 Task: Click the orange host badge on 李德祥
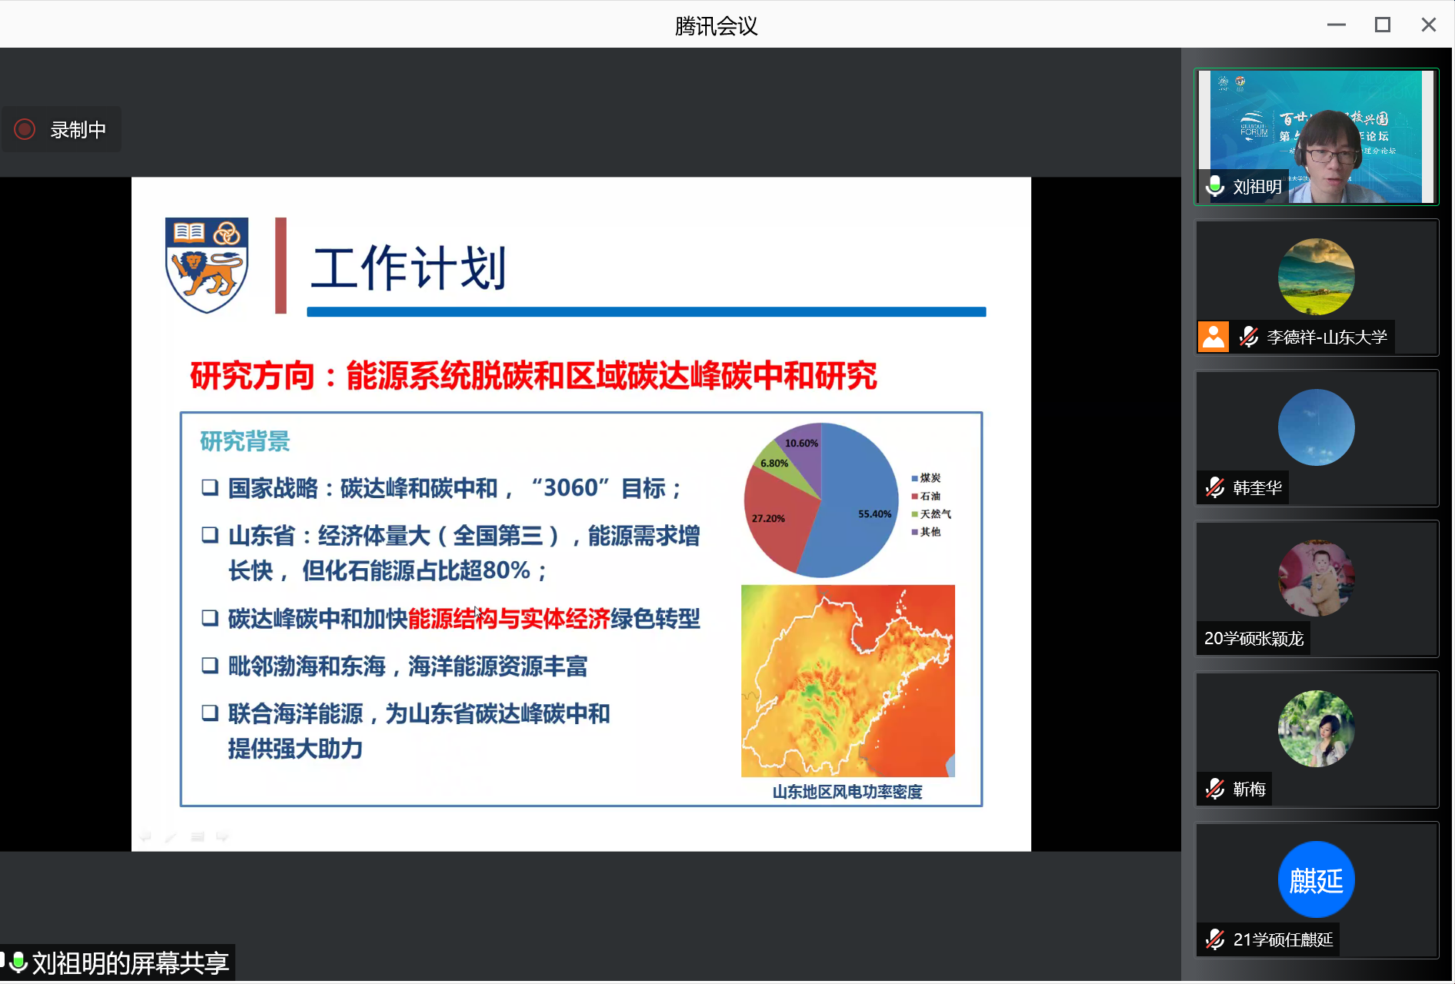pos(1214,337)
